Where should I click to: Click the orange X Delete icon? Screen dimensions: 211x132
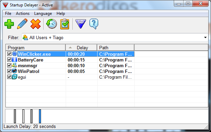(36, 24)
